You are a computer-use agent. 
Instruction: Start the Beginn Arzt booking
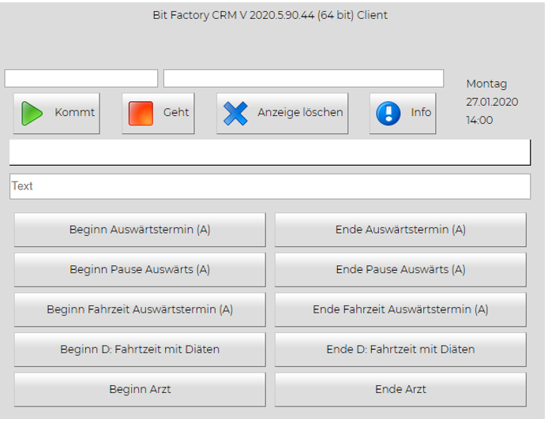click(x=140, y=389)
